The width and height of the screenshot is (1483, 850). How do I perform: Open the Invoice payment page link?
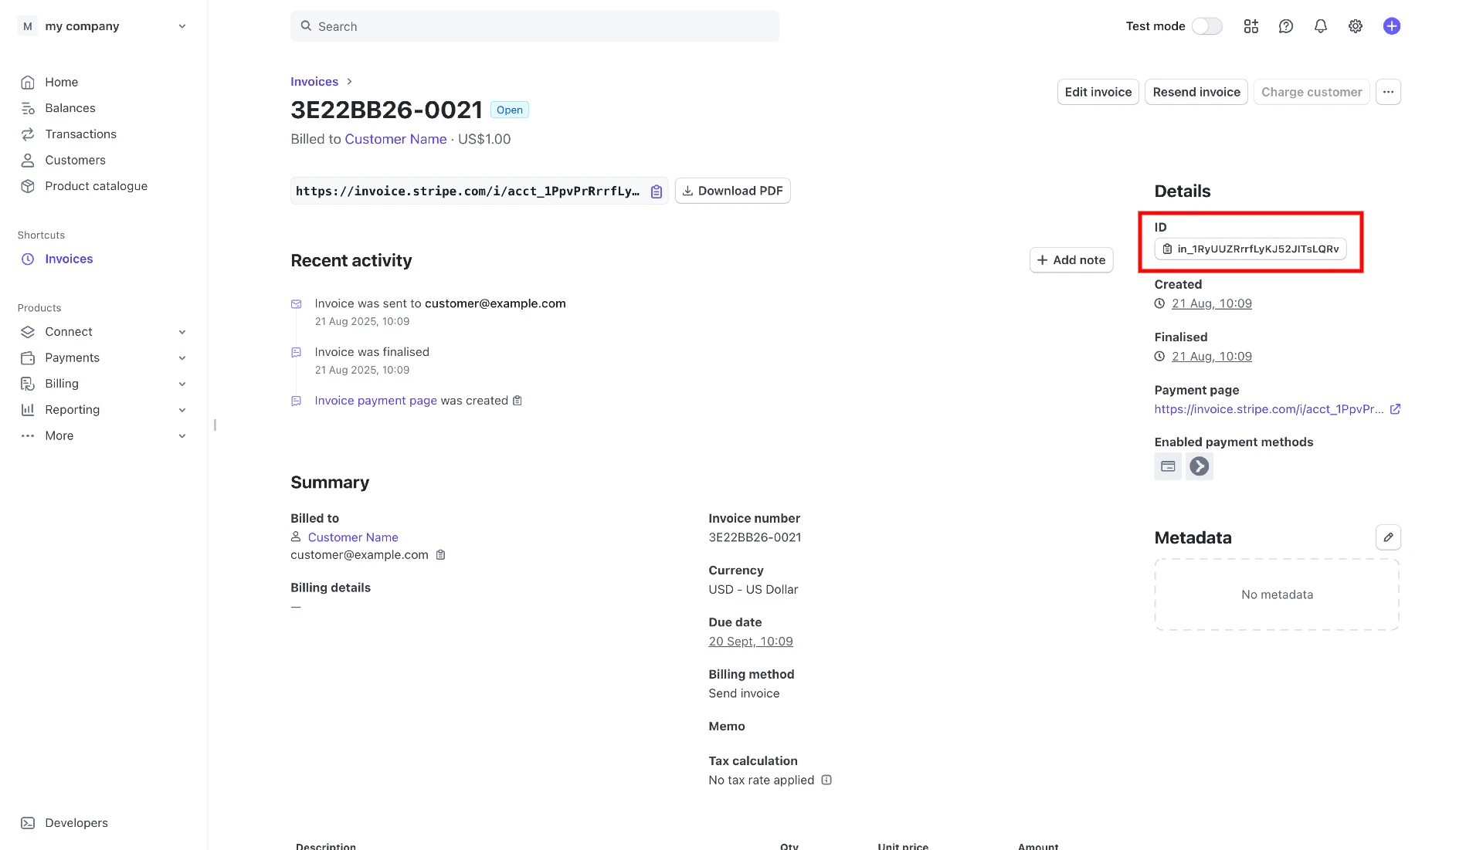point(375,401)
